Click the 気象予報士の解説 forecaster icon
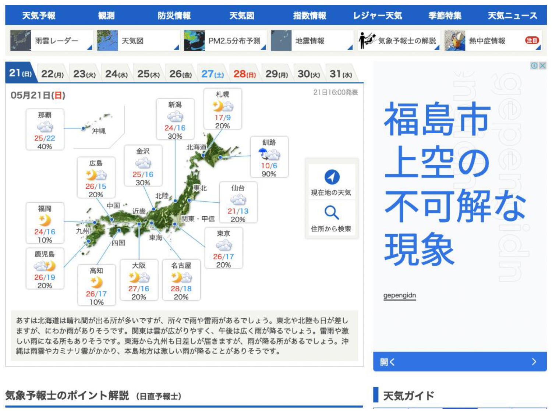This screenshot has height=411, width=552. click(367, 40)
